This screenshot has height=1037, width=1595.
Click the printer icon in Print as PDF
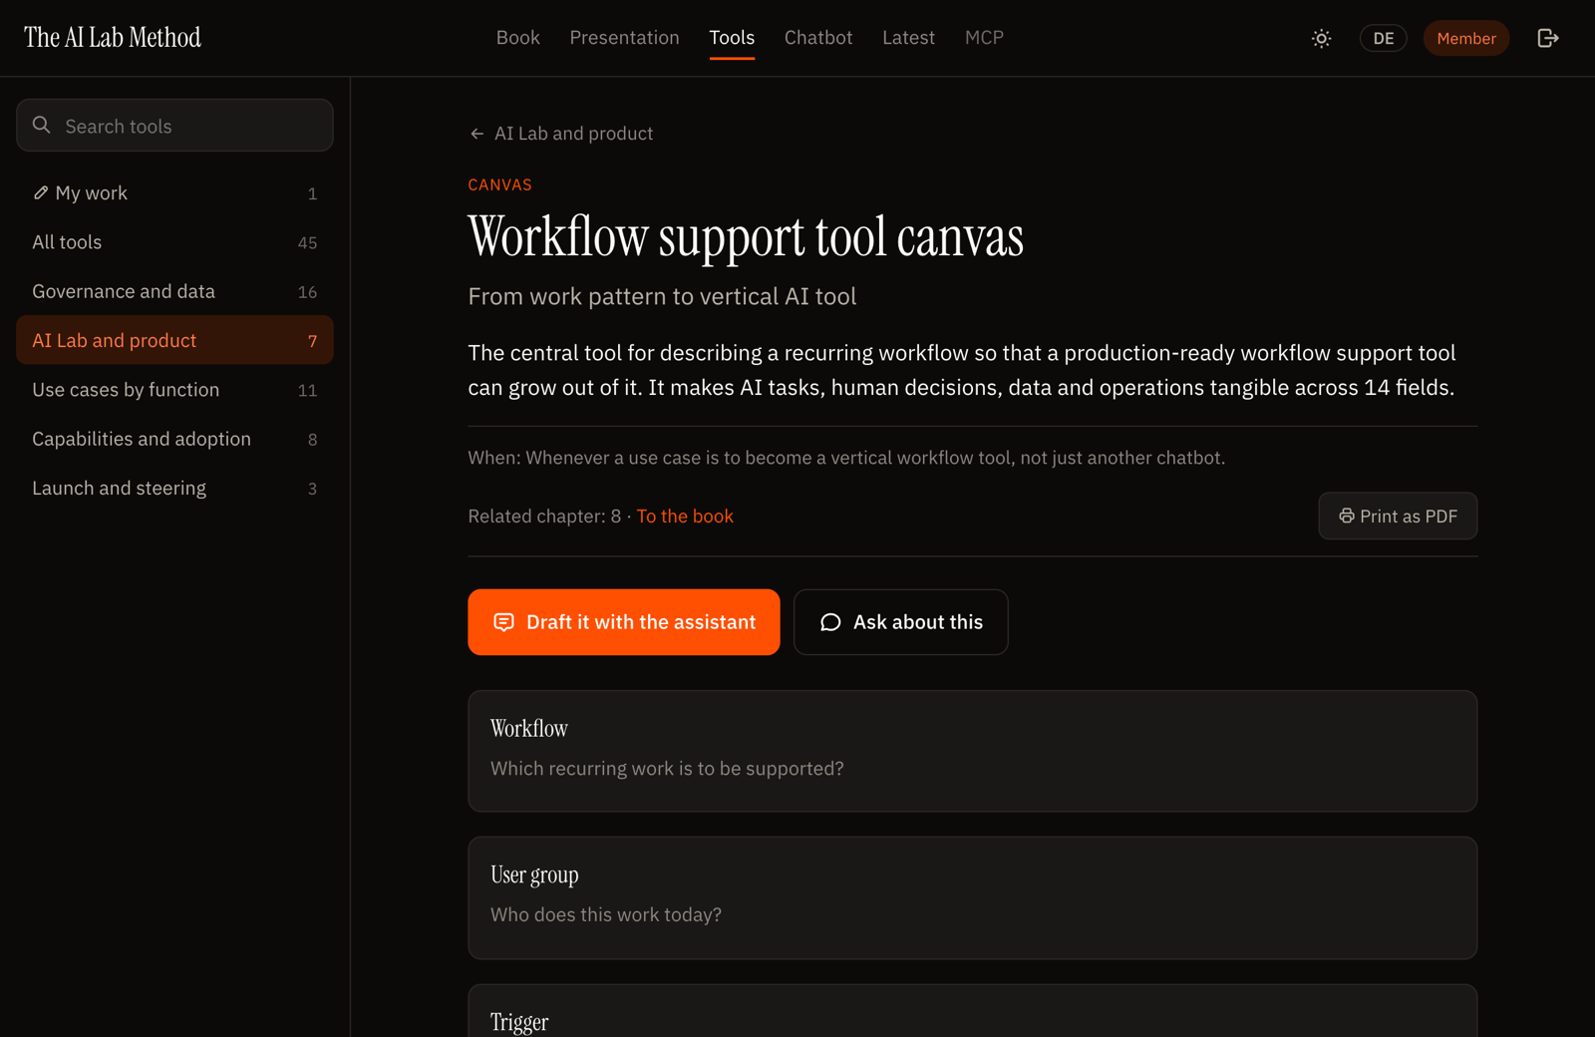[1347, 516]
